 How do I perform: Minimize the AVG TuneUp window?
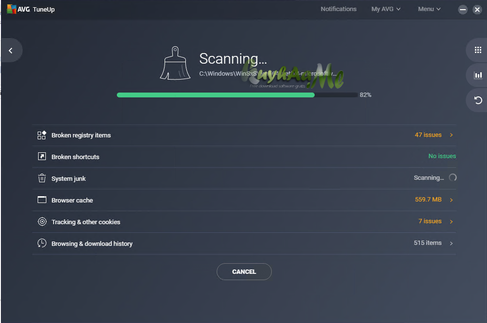click(x=462, y=10)
